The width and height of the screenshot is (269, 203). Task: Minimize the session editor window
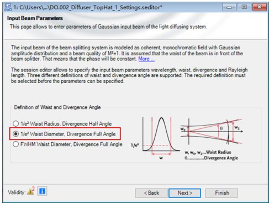229,7
